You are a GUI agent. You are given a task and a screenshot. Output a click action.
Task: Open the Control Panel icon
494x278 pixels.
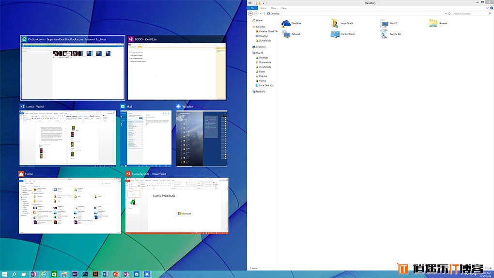pyautogui.click(x=342, y=34)
